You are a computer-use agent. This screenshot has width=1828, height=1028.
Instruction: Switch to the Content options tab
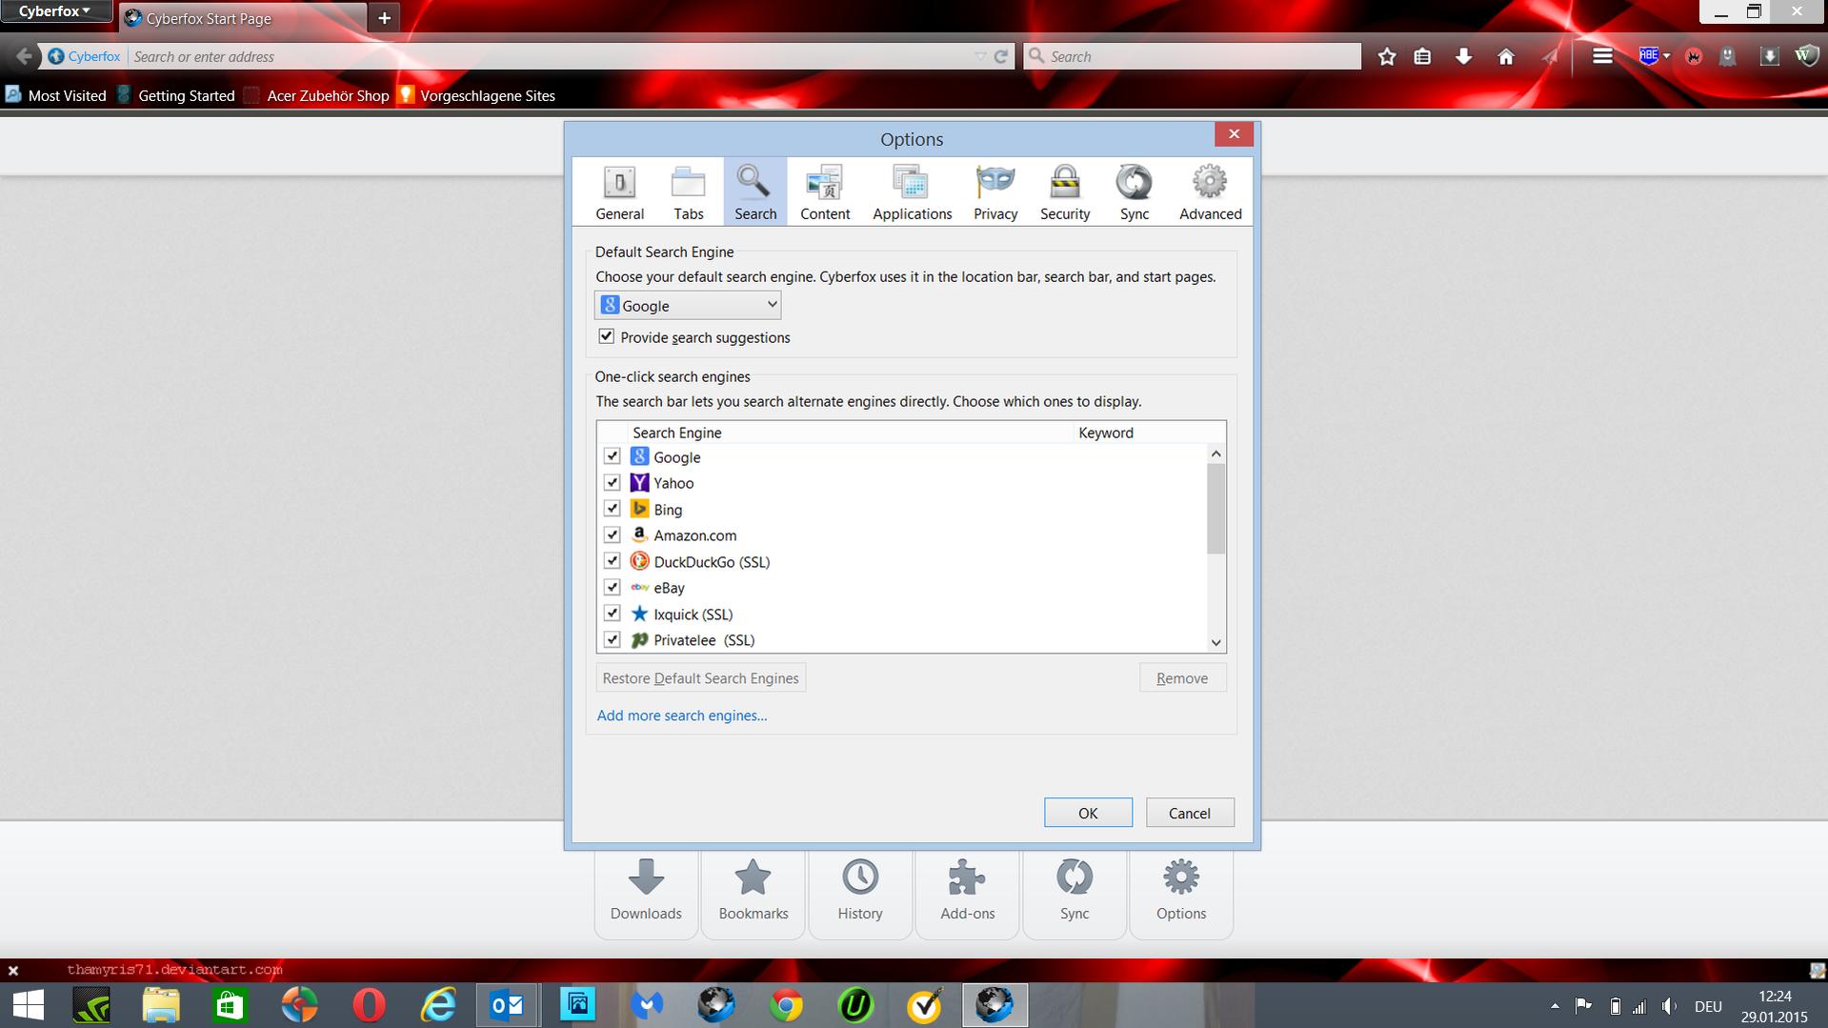[825, 191]
